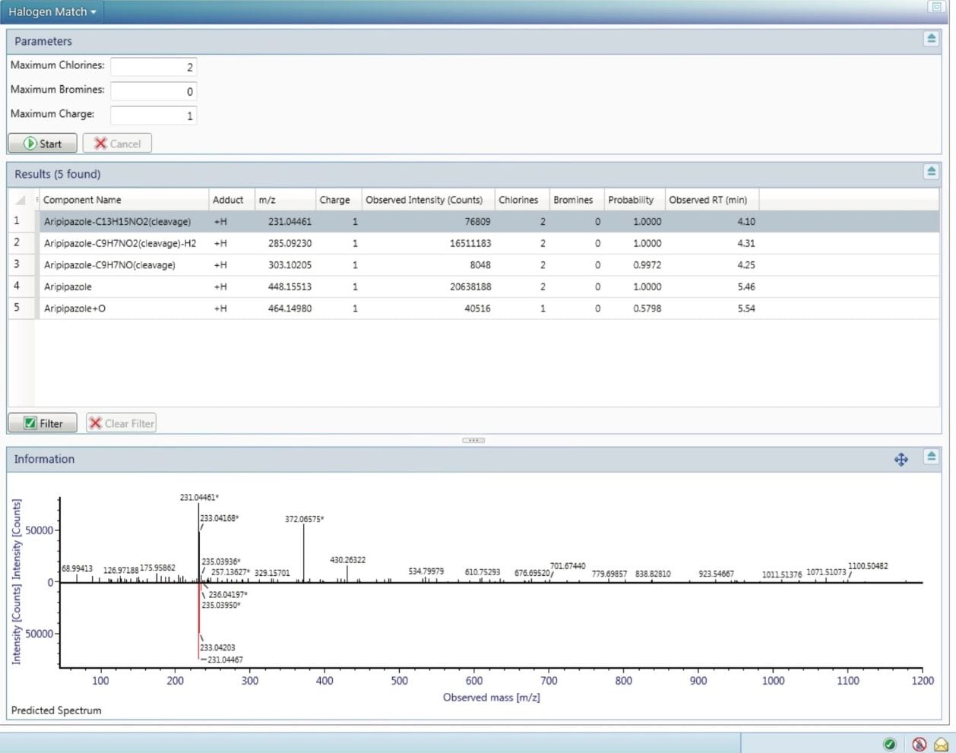The width and height of the screenshot is (956, 753).
Task: Open the envelope messages icon
Action: coord(941,744)
